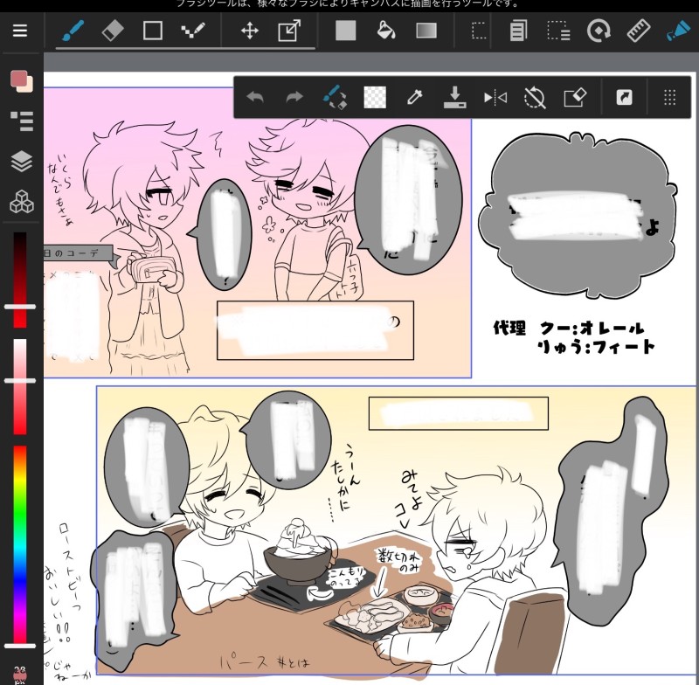The height and width of the screenshot is (685, 699).
Task: Open the ruler tool
Action: [639, 31]
